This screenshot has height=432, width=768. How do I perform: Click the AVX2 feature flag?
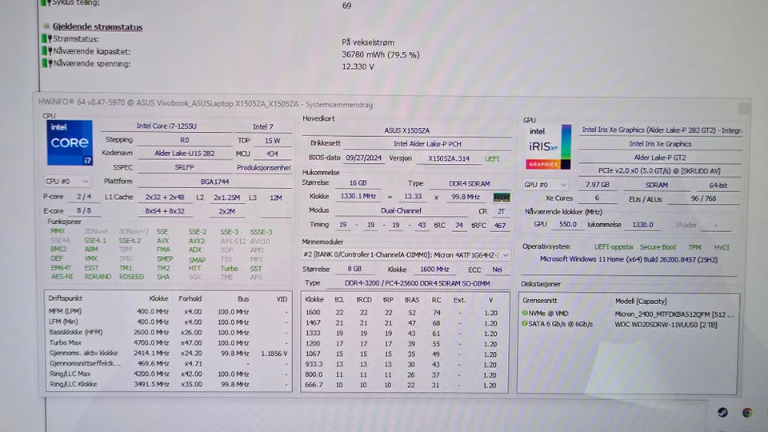[x=197, y=241]
